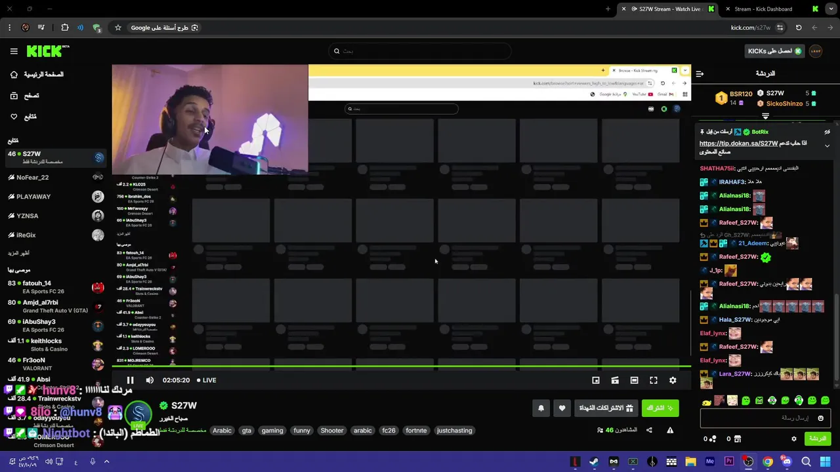Click the heart follow button
This screenshot has height=472, width=840.
[x=562, y=408]
